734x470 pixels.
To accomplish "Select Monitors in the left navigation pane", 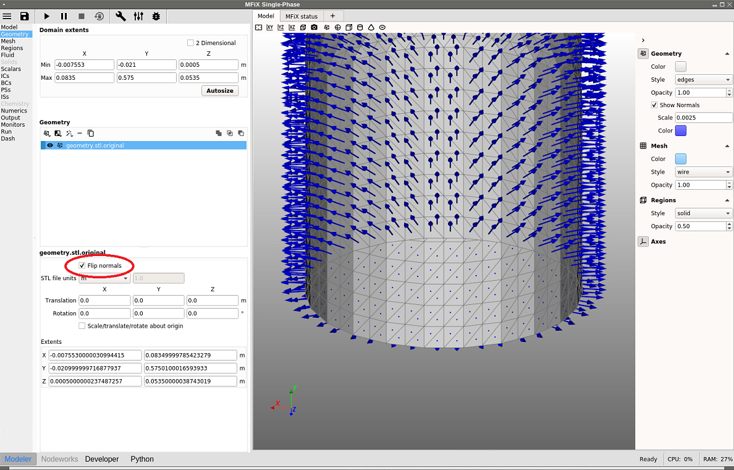I will click(12, 124).
